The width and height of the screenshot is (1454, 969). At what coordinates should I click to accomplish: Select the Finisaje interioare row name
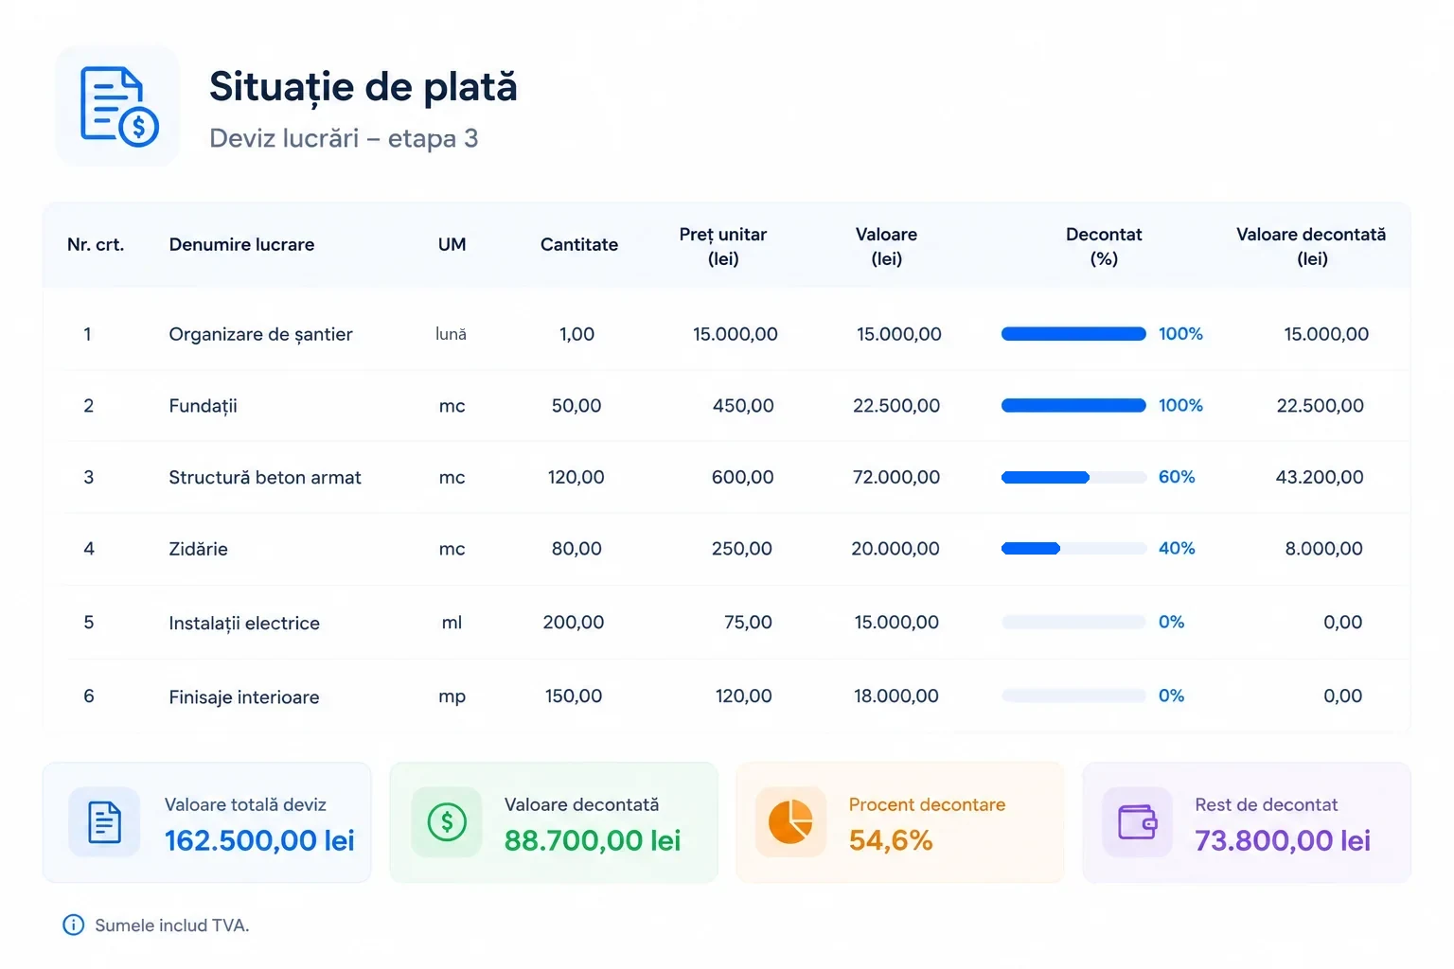[x=244, y=696]
